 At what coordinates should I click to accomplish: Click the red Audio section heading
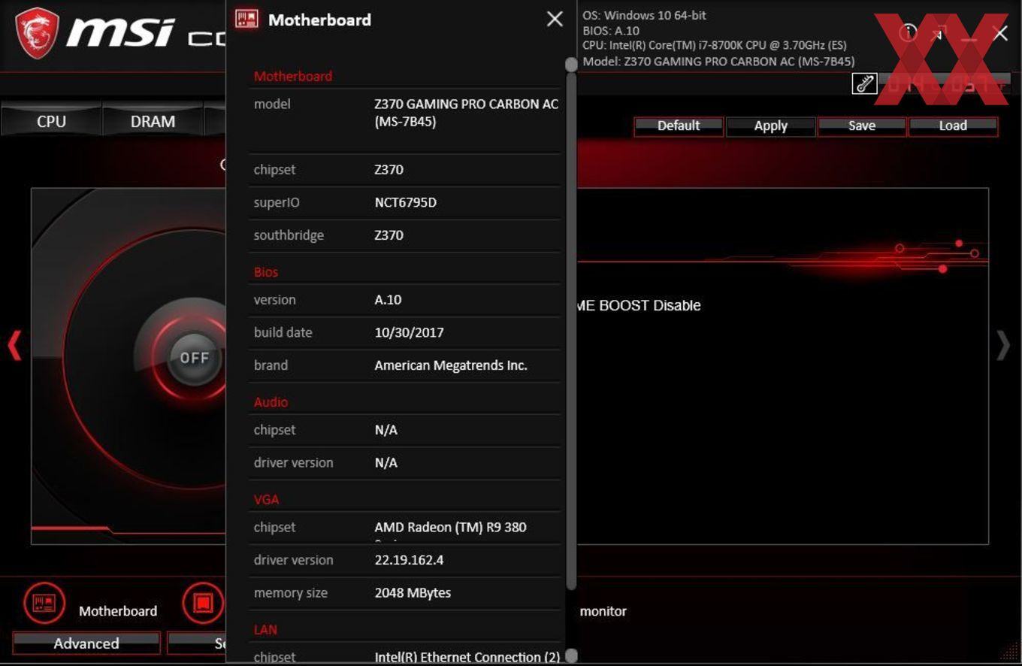271,402
